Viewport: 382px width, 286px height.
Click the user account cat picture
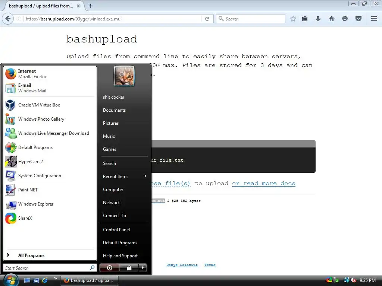pos(124,76)
